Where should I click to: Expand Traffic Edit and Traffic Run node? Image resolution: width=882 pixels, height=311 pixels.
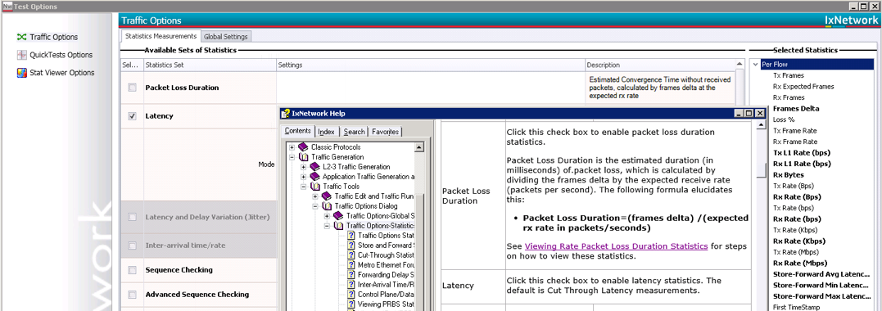click(315, 196)
